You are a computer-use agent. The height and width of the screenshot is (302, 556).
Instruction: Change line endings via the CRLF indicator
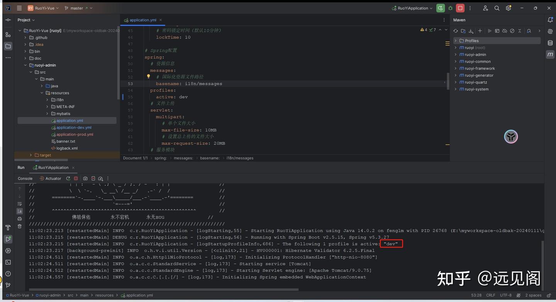click(490, 295)
